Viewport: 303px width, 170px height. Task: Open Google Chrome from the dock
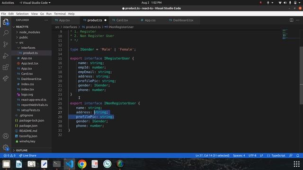point(82,164)
